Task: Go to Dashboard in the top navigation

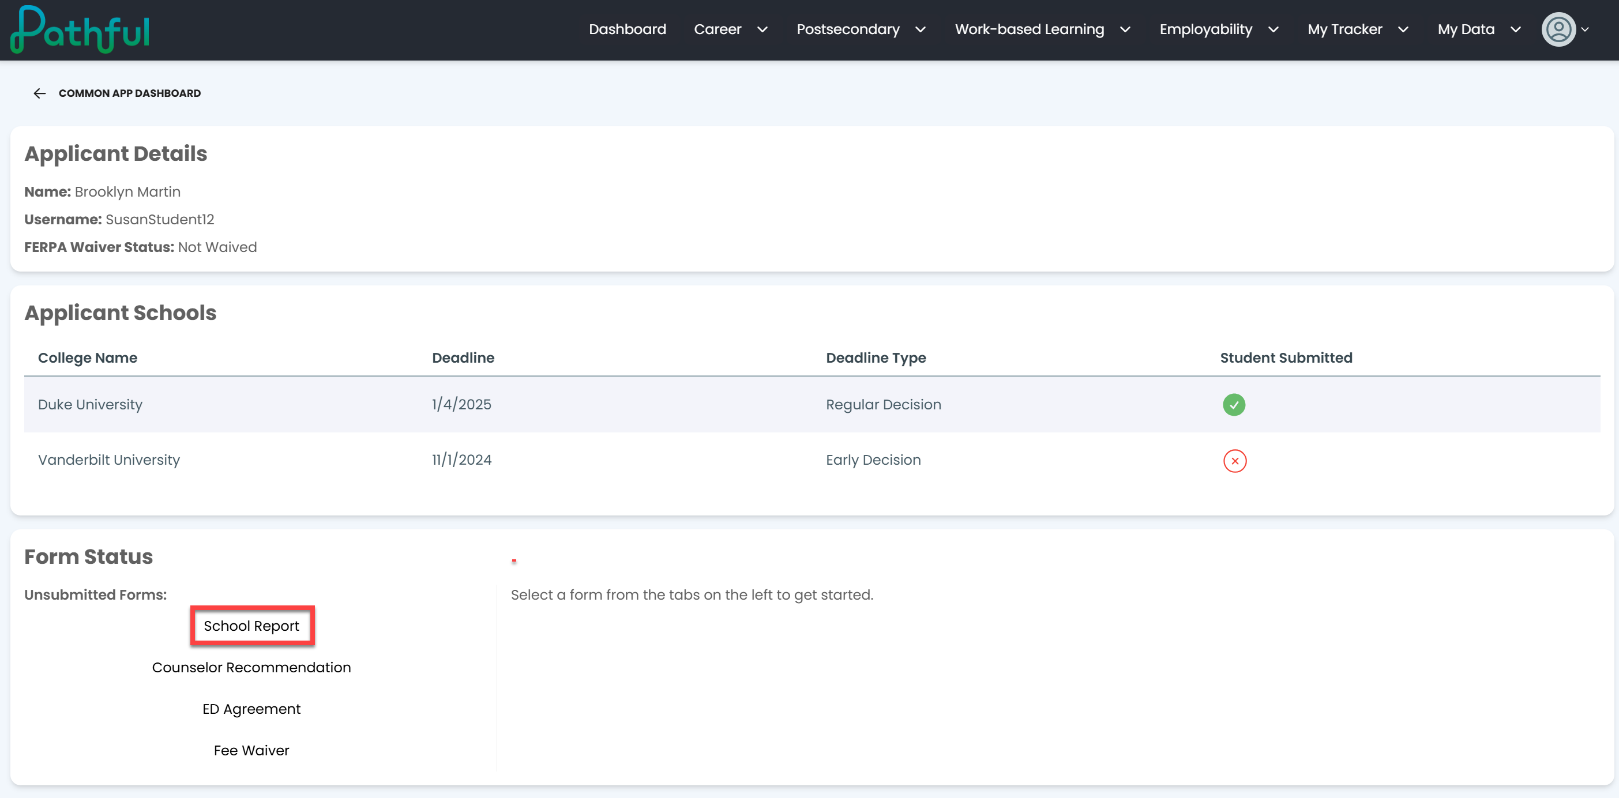Action: [627, 29]
